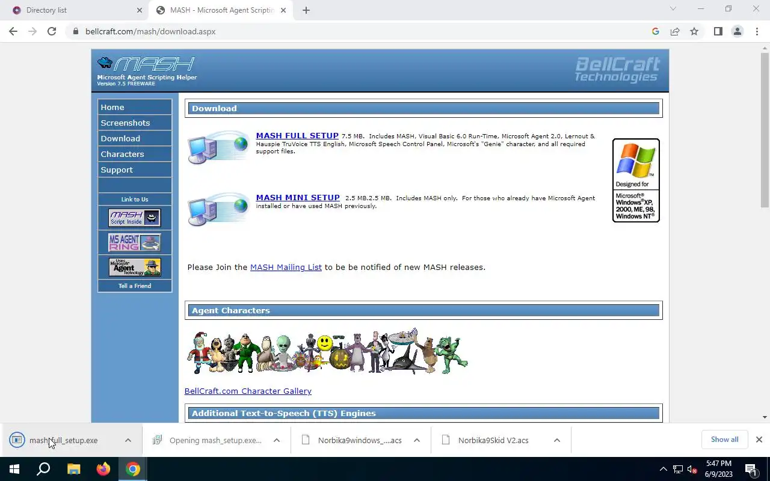Click the forward navigation arrow
Viewport: 770px width, 481px height.
(x=32, y=31)
